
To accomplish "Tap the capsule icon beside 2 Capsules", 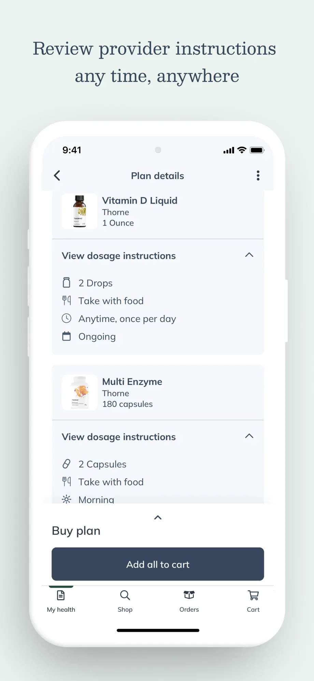I will coord(67,464).
